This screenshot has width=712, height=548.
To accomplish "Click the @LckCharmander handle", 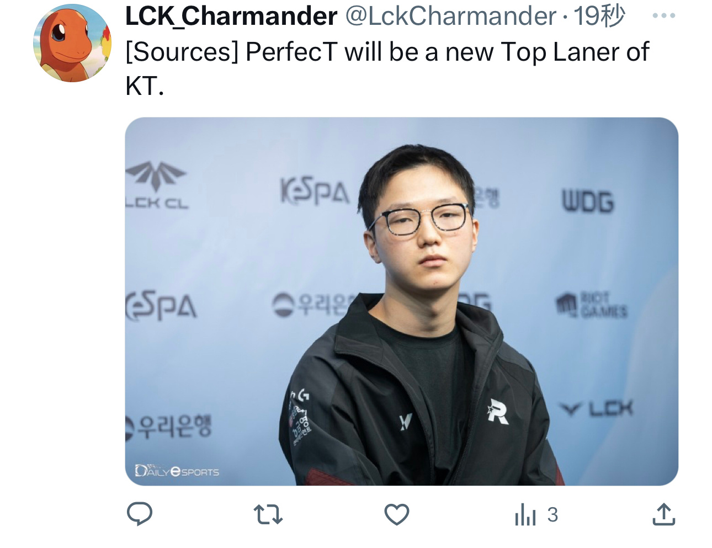I will 450,16.
